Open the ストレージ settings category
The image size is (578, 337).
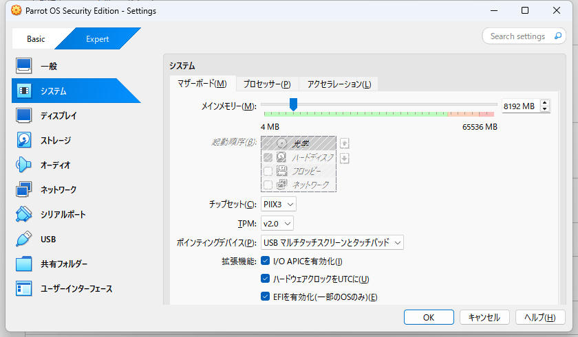pyautogui.click(x=56, y=140)
